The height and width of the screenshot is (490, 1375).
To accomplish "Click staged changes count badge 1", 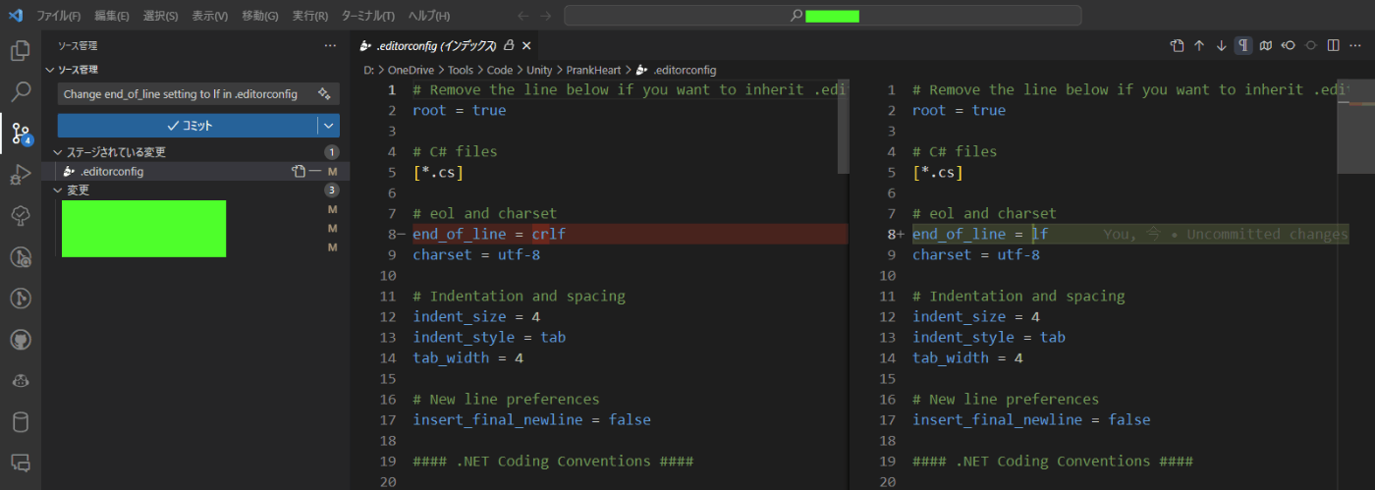I will [332, 152].
